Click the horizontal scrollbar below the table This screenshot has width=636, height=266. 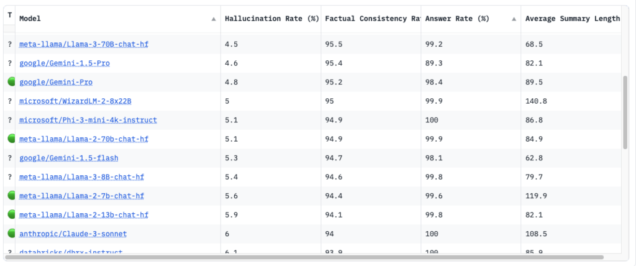pos(304,257)
